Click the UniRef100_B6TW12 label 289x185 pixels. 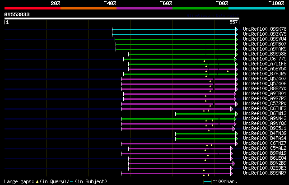pos(265,114)
